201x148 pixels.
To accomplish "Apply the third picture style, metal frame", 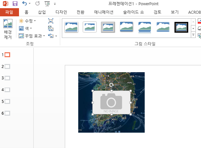I will (108, 27).
